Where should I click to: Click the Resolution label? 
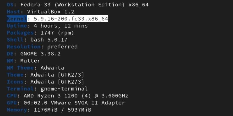tap(24, 47)
